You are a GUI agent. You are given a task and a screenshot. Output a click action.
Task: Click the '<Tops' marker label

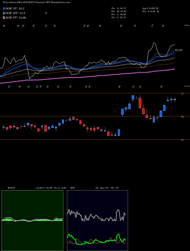coord(187,25)
